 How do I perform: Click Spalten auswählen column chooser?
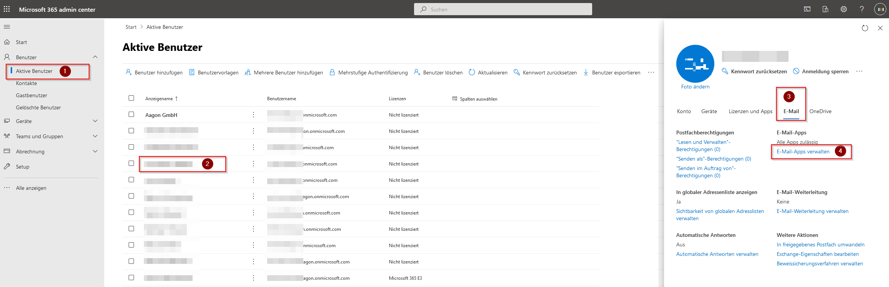475,99
